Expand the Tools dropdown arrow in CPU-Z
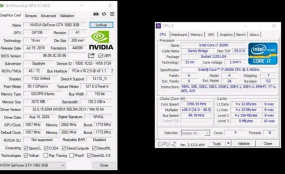 (x=228, y=144)
